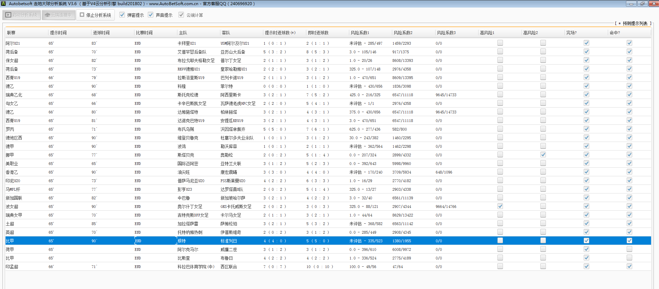This screenshot has height=289, width=659.
Task: Click the 启动分析系统 start button
Action: click(22, 15)
